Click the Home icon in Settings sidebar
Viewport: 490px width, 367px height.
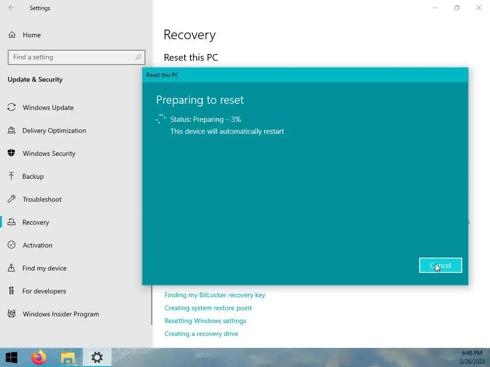pyautogui.click(x=12, y=34)
